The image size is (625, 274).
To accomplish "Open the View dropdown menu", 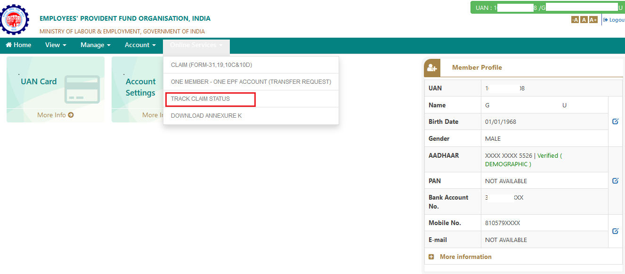I will (x=56, y=45).
